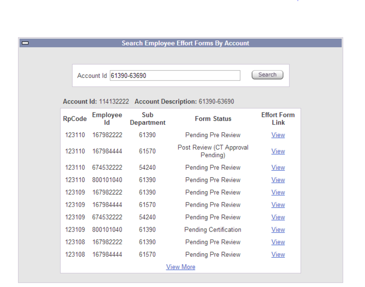The height and width of the screenshot is (287, 365).
Task: Open View link for 123109, employee 167984444
Action: click(x=278, y=205)
